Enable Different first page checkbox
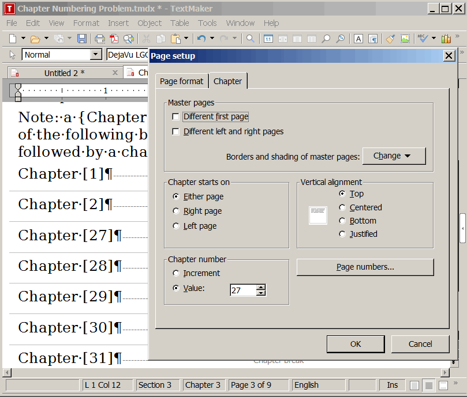The width and height of the screenshot is (467, 397). click(175, 117)
